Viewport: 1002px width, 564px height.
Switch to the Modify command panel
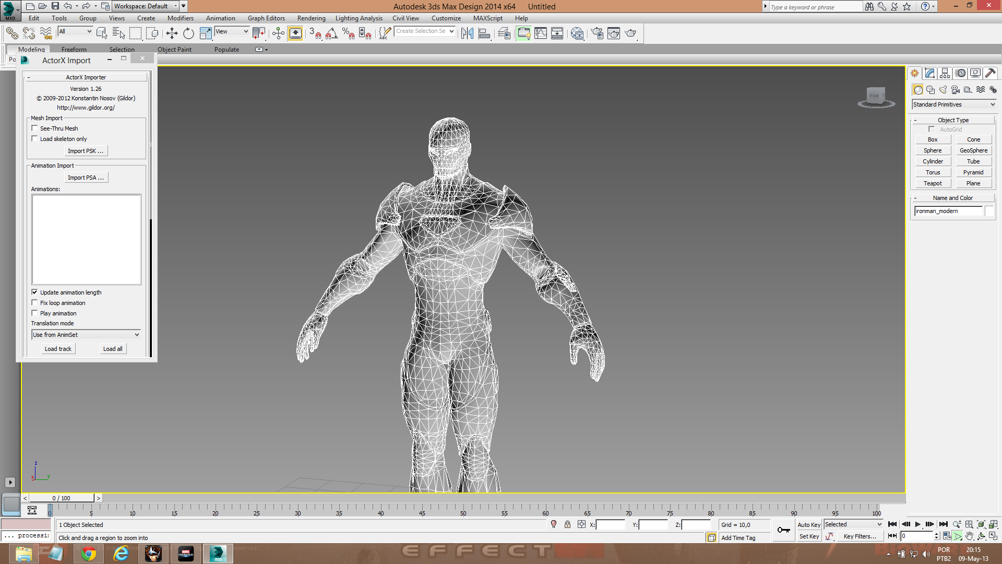(x=929, y=73)
